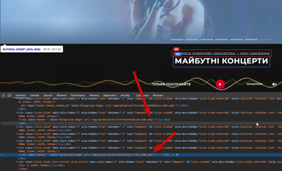282x171 pixels.
Task: Select the active pink carousel slide indicator
Action: [266, 40]
